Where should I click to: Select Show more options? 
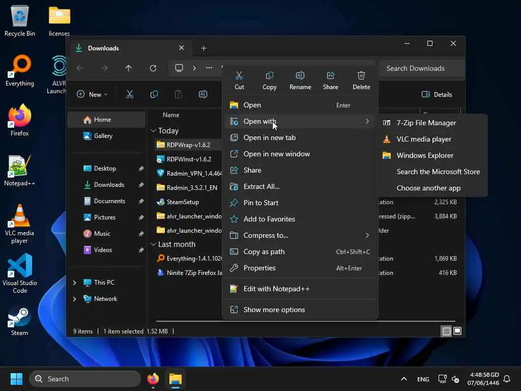300,310
